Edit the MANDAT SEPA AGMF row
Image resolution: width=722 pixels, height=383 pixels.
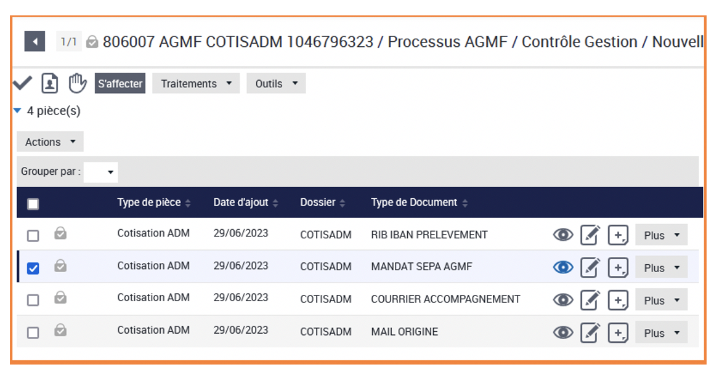[x=590, y=267]
